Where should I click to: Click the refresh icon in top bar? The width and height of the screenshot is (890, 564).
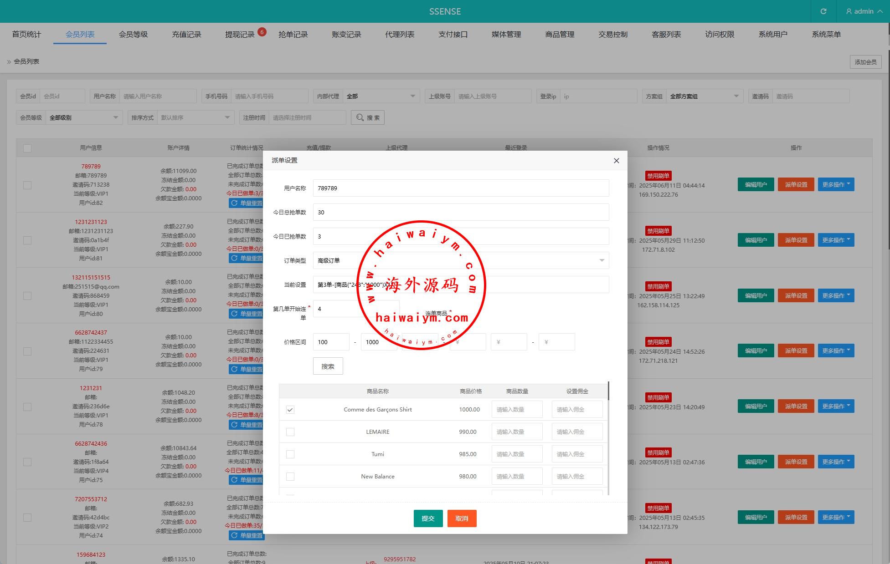[823, 11]
